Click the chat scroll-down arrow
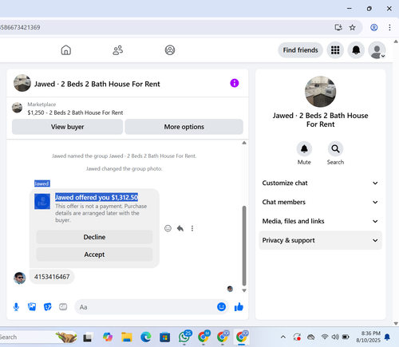Viewport: 399px width, 347px height. (x=244, y=290)
